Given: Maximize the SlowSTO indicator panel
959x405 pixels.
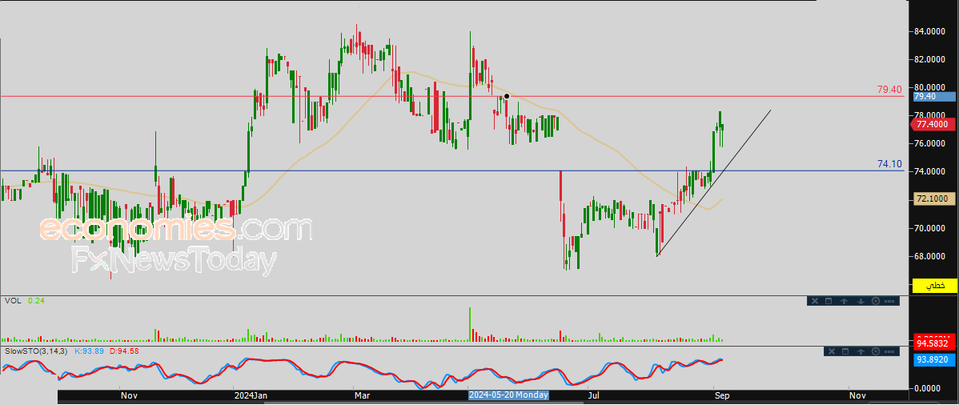Looking at the screenshot, I should coord(845,351).
